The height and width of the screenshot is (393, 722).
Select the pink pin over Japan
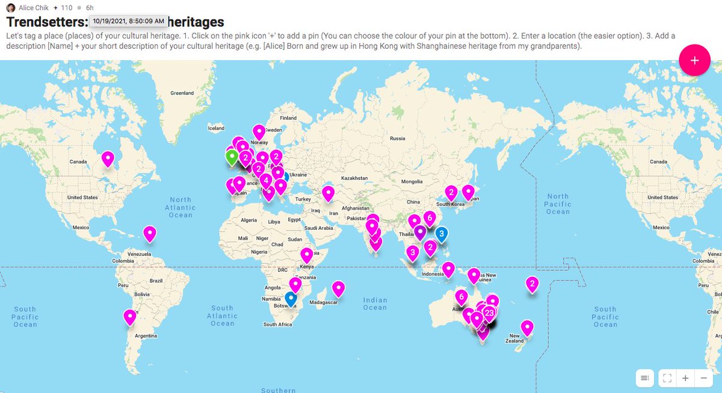468,192
